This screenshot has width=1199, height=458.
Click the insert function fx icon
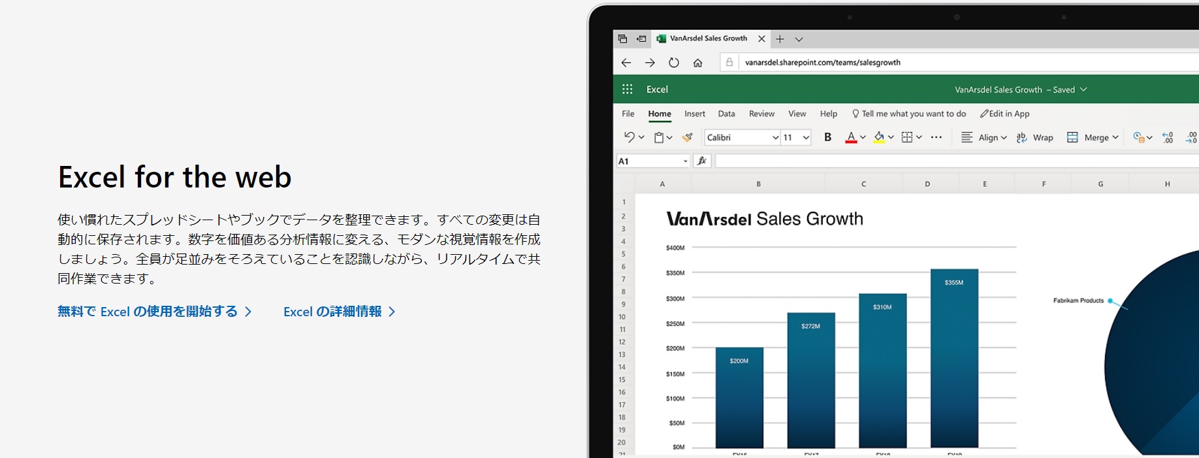(702, 161)
